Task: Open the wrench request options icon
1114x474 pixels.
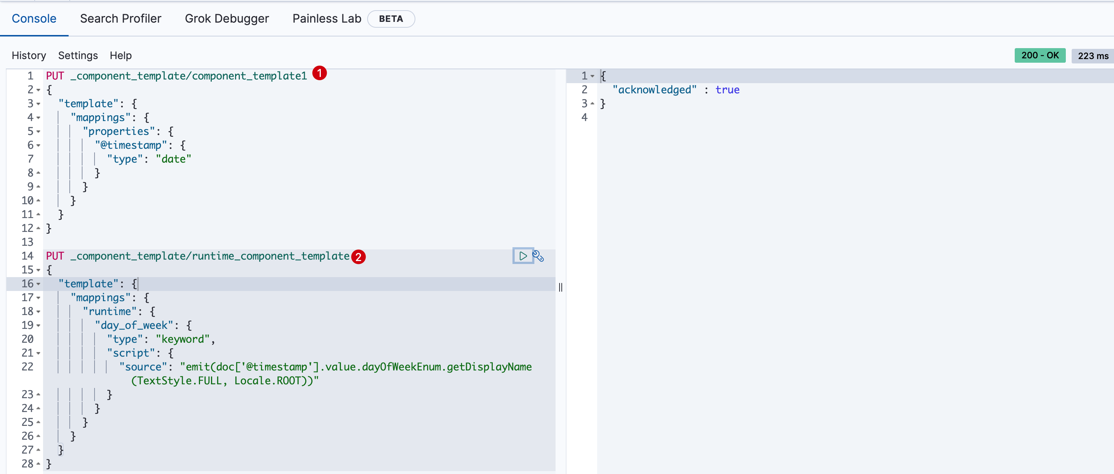Action: [538, 256]
